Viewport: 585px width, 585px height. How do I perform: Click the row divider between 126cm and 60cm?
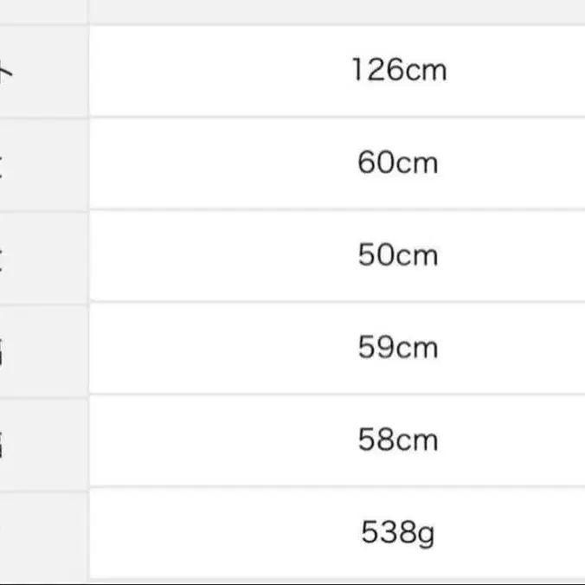coord(337,117)
